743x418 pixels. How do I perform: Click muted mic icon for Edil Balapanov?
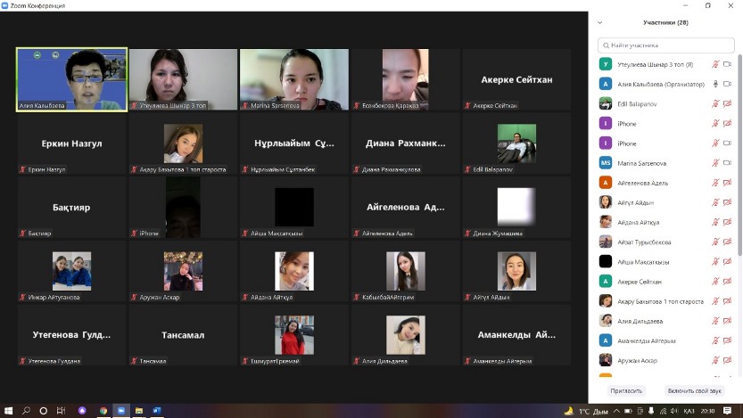tap(714, 103)
